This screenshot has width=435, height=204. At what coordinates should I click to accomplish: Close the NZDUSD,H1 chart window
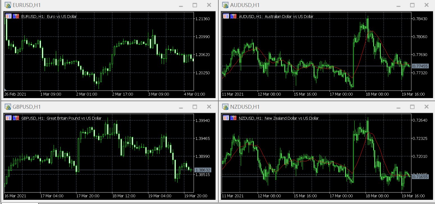[426, 107]
